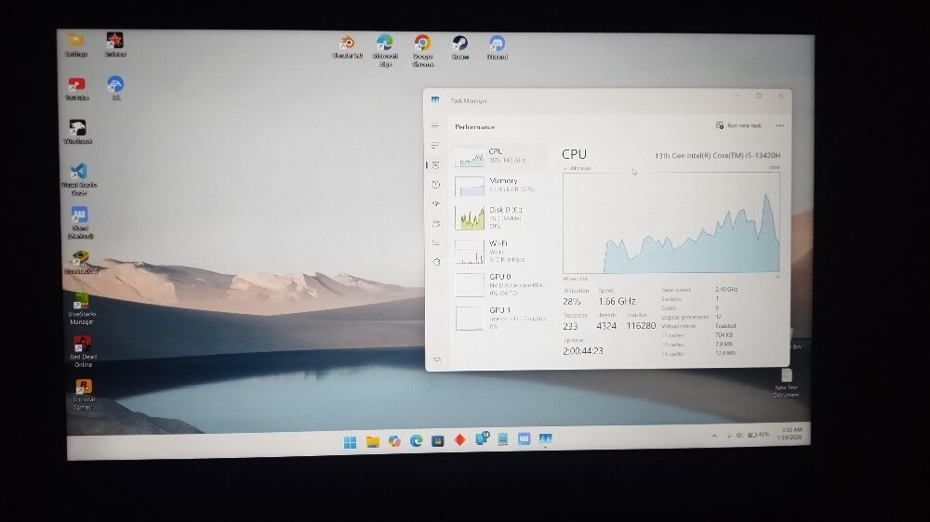This screenshot has height=522, width=930.
Task: Open Task Manager Settings gear at bottom
Action: 437,359
